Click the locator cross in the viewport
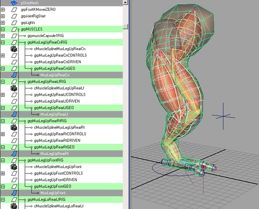 [x=223, y=116]
